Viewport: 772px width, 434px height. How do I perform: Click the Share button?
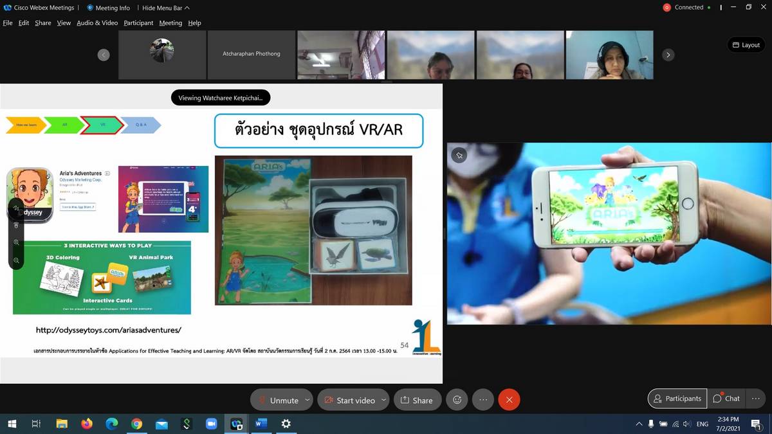(x=416, y=400)
